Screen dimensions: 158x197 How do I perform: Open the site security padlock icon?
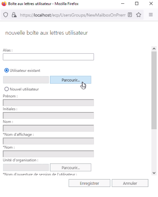(x=14, y=15)
